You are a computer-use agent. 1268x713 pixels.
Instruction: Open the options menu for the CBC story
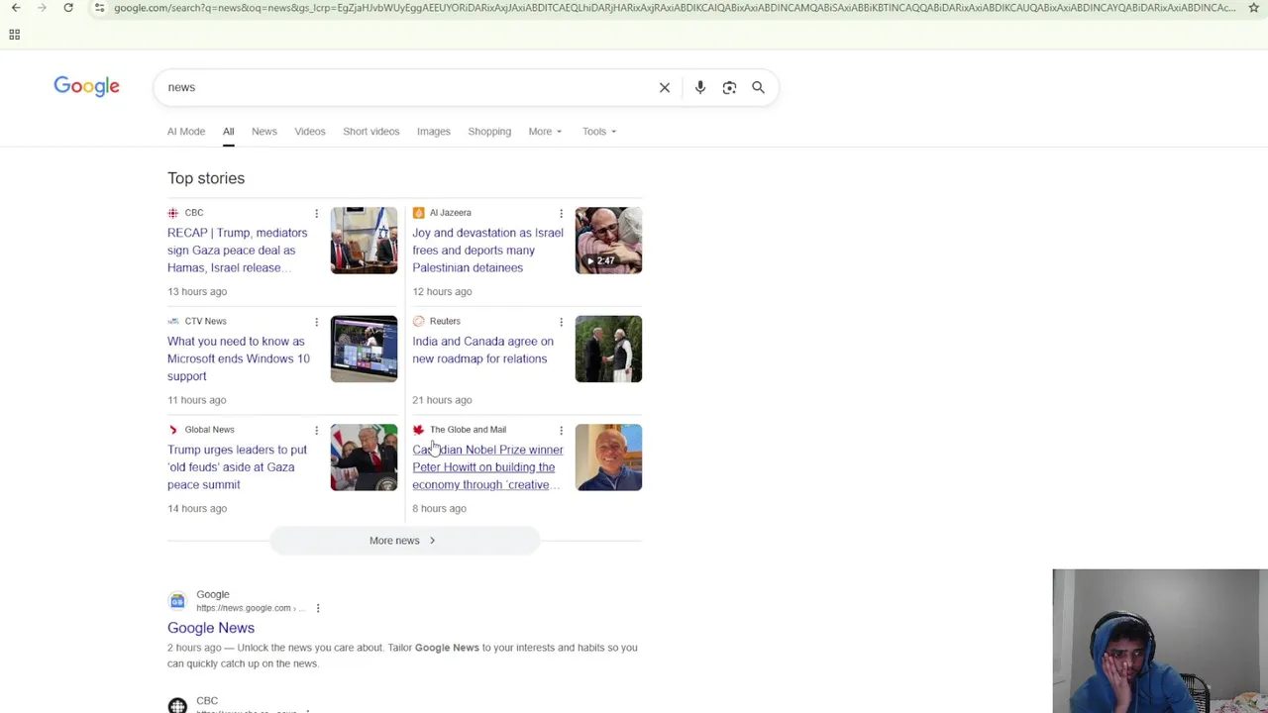[316, 213]
